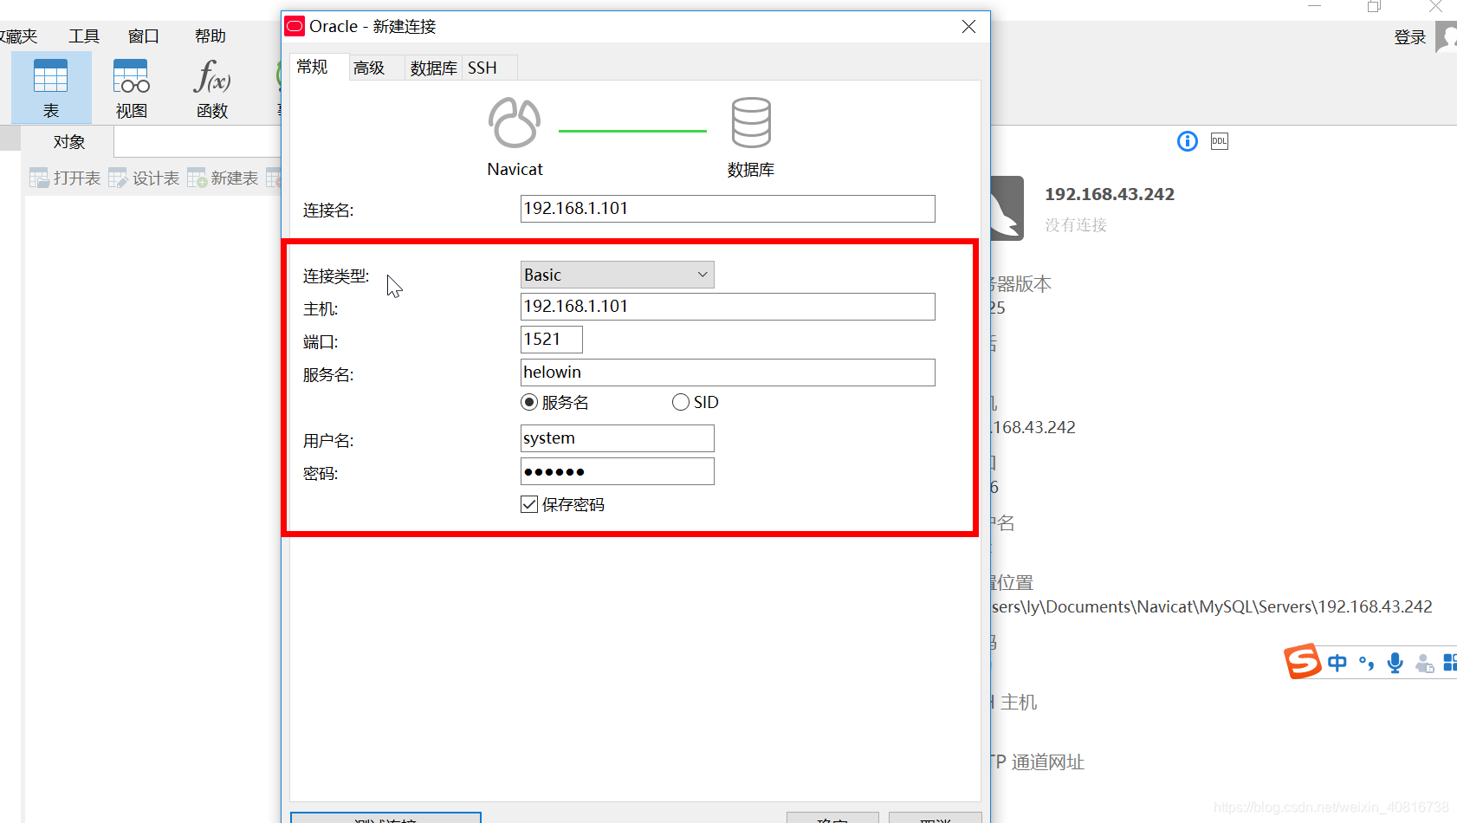Open the 函数 (Function) toolbar icon
The width and height of the screenshot is (1457, 823).
pos(212,87)
